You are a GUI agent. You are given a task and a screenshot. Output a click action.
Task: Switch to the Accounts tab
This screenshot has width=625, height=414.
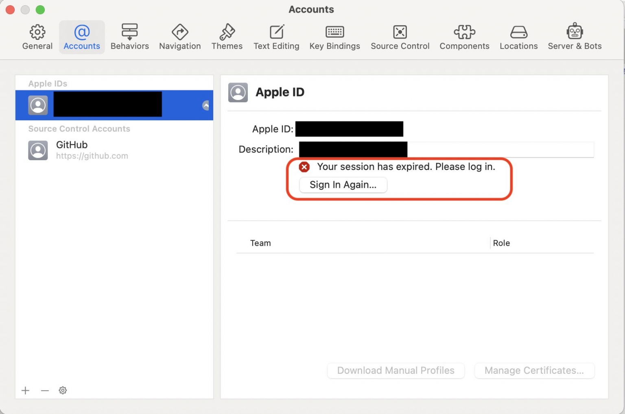coord(81,37)
